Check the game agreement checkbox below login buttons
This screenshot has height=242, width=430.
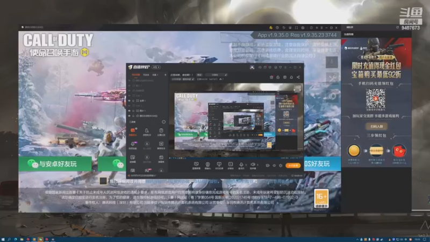coord(103,181)
